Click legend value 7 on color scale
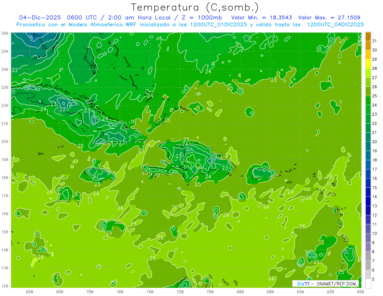This screenshot has height=296, width=383. click(x=374, y=261)
